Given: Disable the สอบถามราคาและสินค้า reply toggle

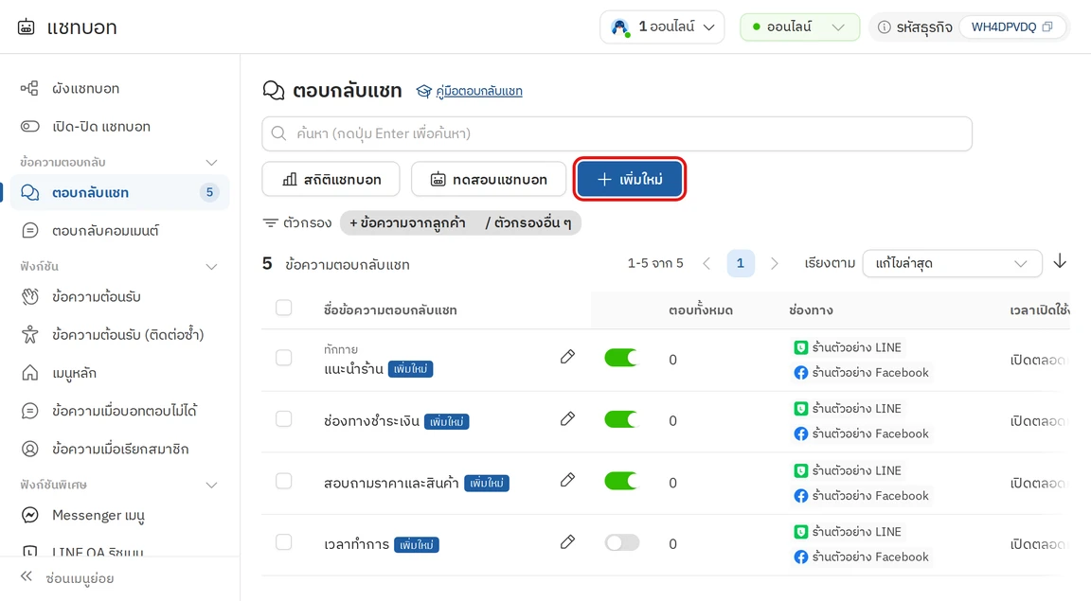Looking at the screenshot, I should coord(621,481).
